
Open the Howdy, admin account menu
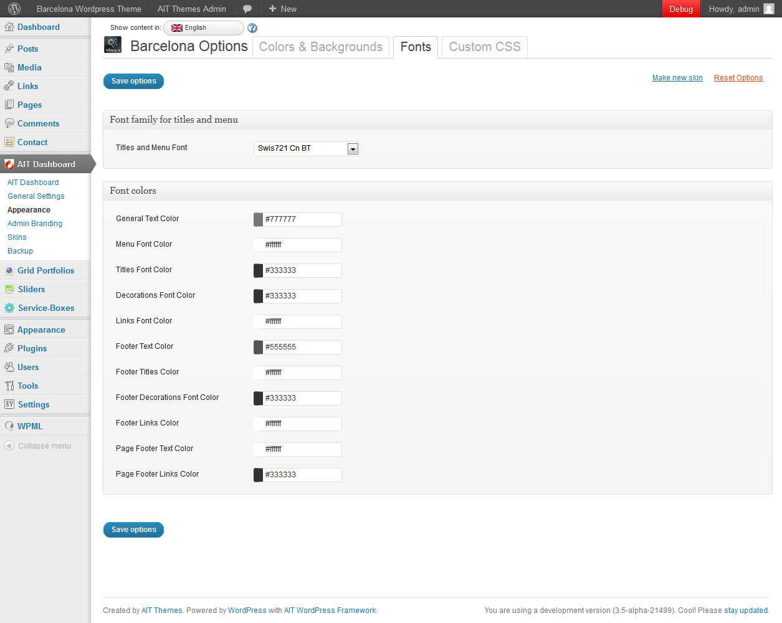(741, 9)
